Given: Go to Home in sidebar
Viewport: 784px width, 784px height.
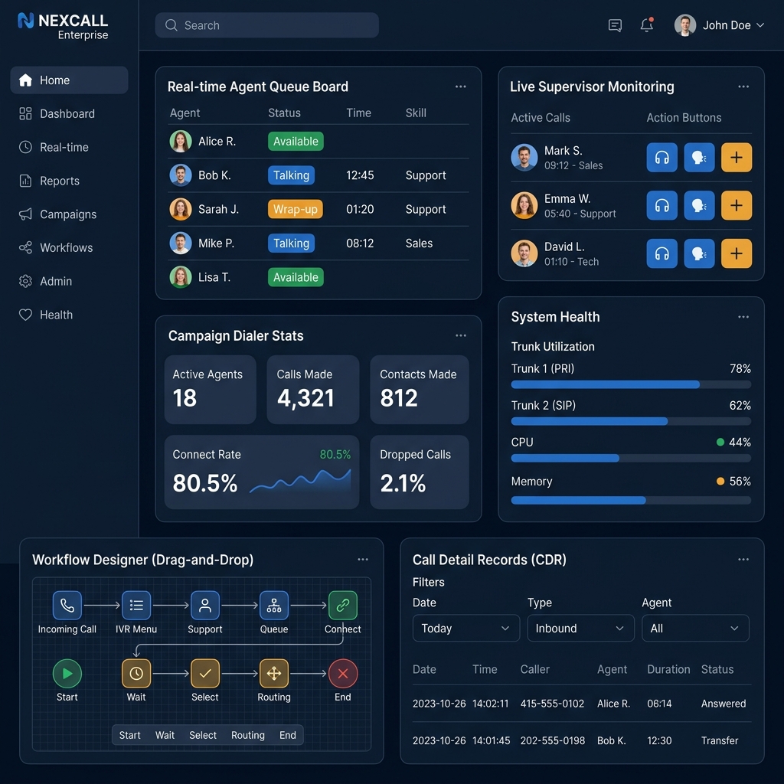Looking at the screenshot, I should [x=69, y=80].
